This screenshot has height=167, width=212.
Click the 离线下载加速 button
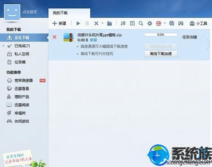pos(161,54)
